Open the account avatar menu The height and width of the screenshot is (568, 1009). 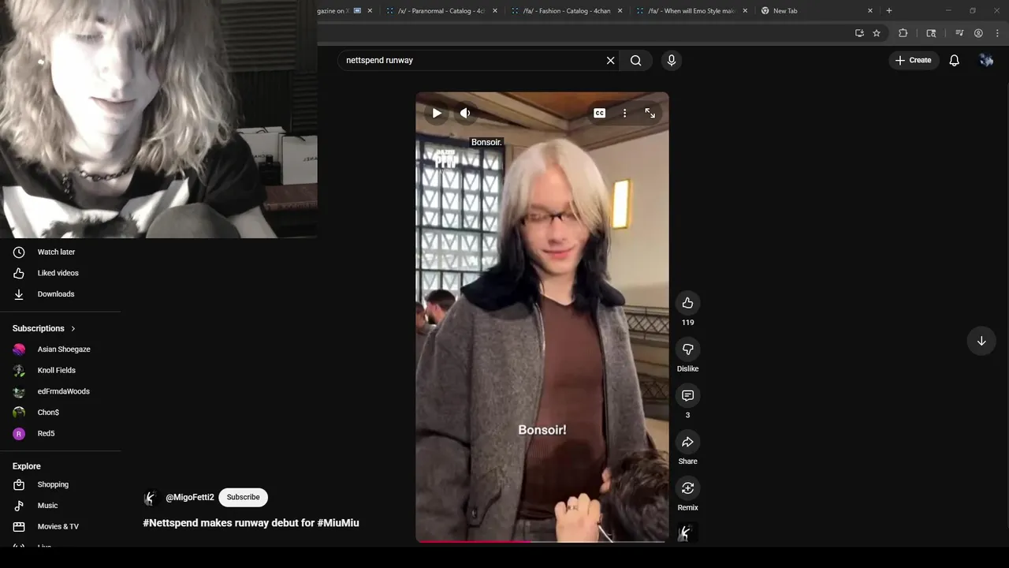pyautogui.click(x=985, y=60)
